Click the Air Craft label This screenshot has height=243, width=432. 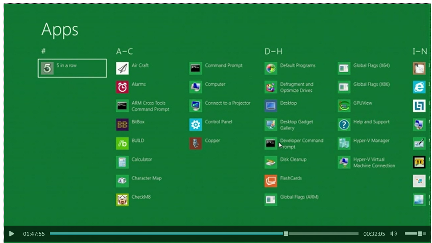(140, 65)
